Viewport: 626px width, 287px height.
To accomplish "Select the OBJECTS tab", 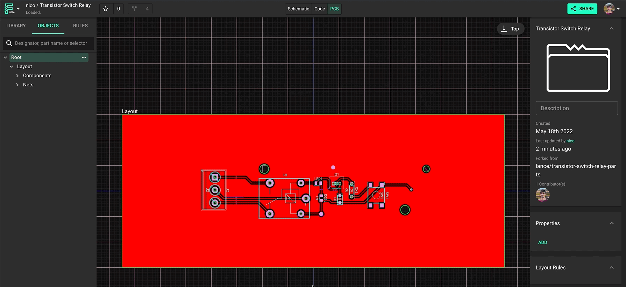I will point(48,26).
